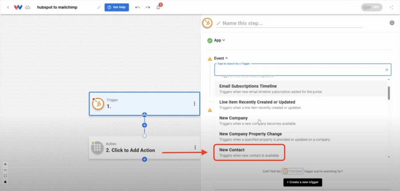Choose New Company Property Change trigger
Image resolution: width=400 pixels, height=191 pixels.
pyautogui.click(x=301, y=136)
